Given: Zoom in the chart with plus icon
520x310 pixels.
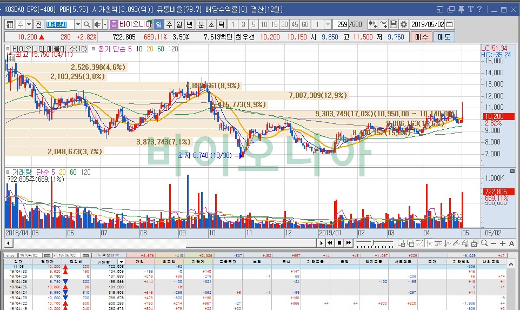Looking at the screenshot, I should pyautogui.click(x=502, y=243).
